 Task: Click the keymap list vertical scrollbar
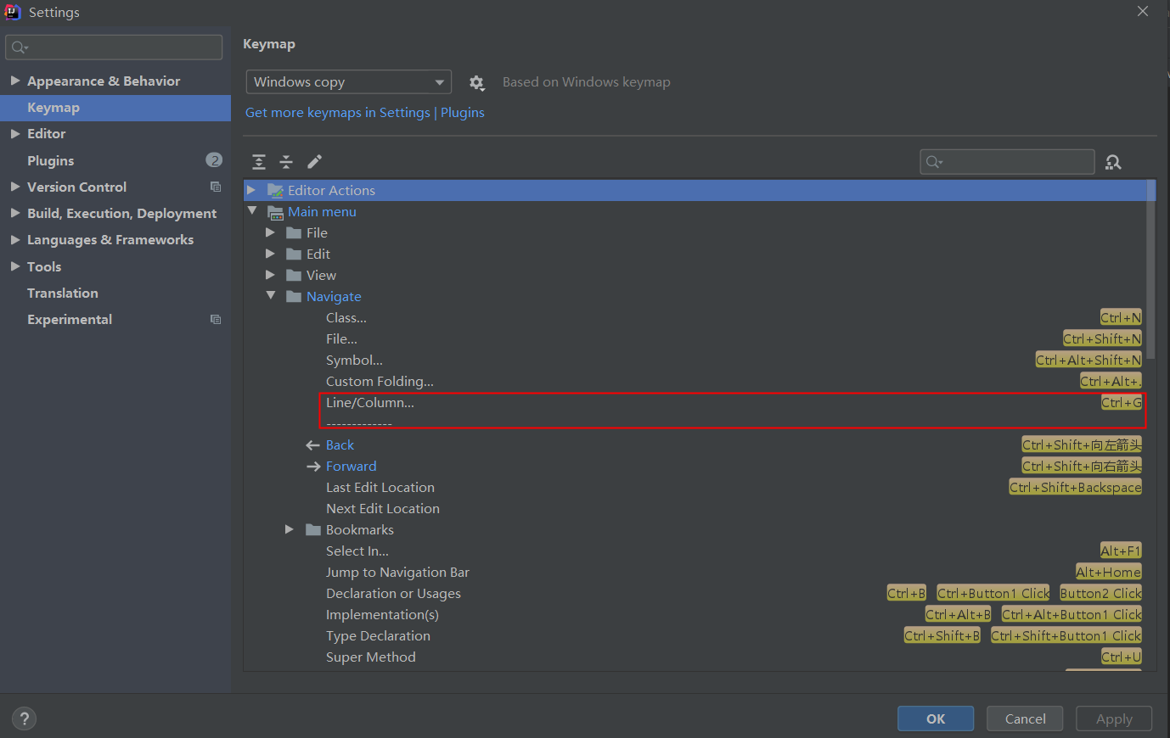[1150, 269]
